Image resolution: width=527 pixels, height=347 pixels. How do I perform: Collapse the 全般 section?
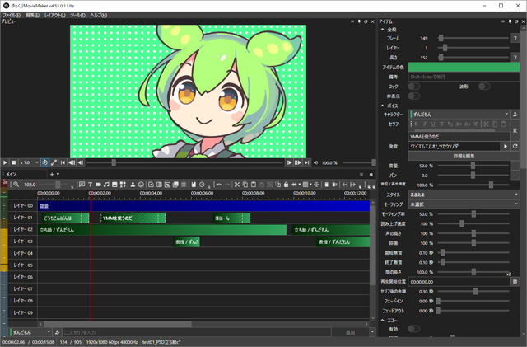click(x=382, y=30)
